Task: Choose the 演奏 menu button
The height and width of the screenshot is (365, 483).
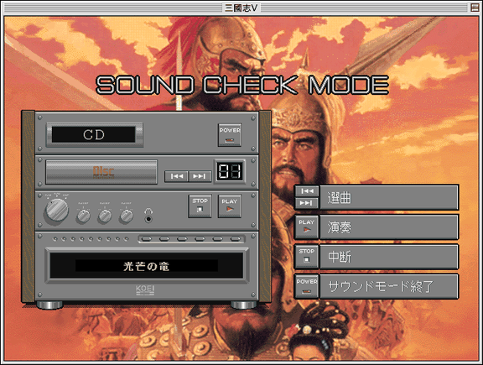Action: coord(389,227)
